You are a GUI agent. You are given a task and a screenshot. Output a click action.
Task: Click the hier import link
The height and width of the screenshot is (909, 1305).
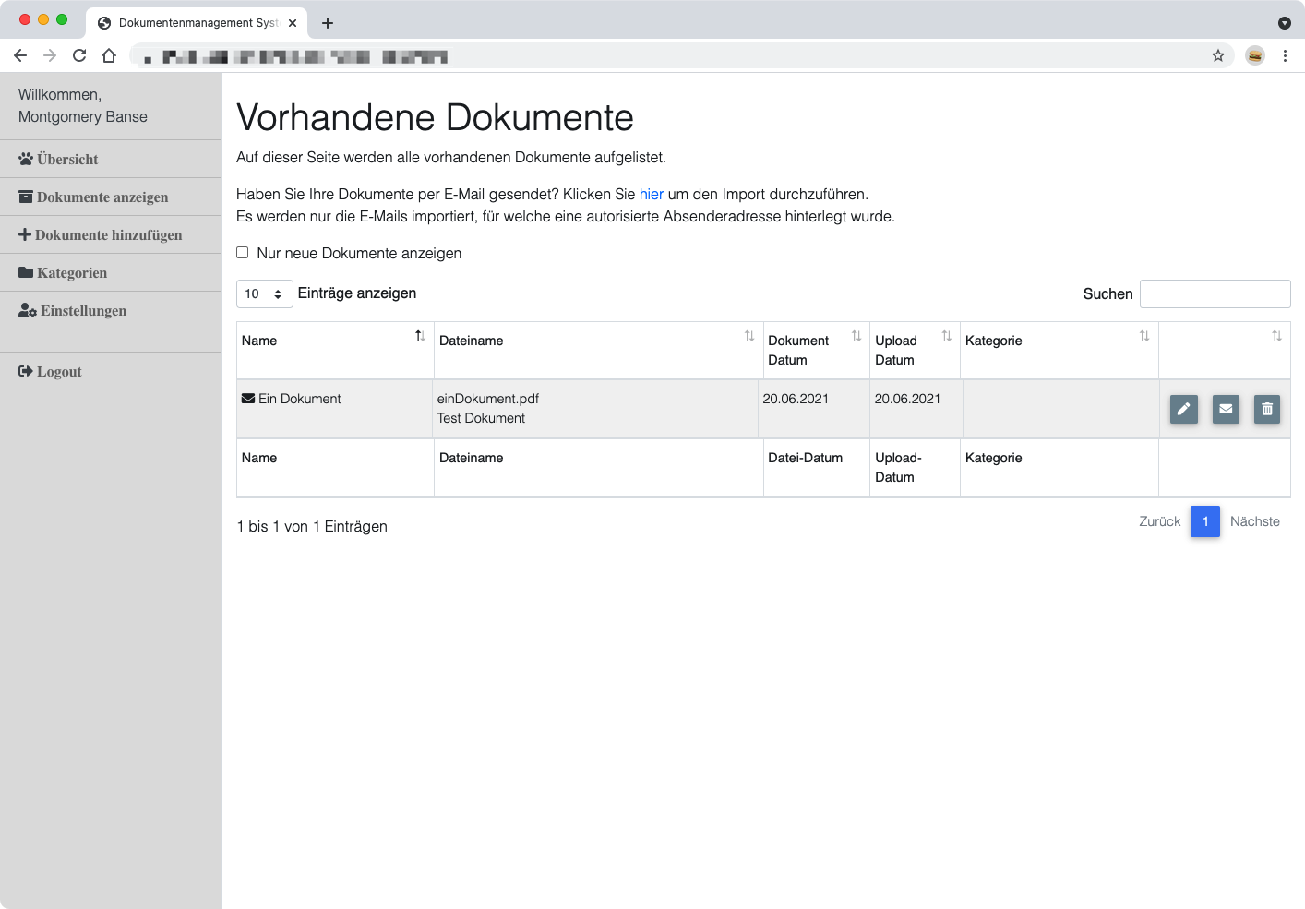click(652, 194)
